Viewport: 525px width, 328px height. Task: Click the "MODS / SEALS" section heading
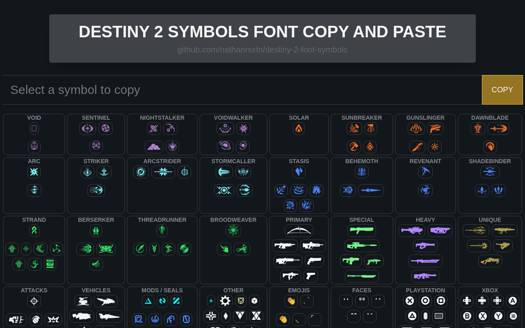point(162,290)
